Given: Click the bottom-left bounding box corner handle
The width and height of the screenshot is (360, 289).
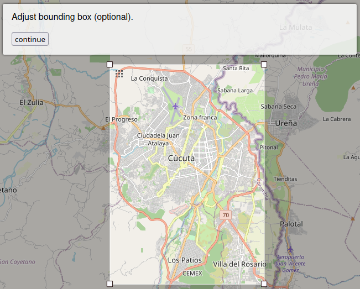Looking at the screenshot, I should [x=109, y=283].
